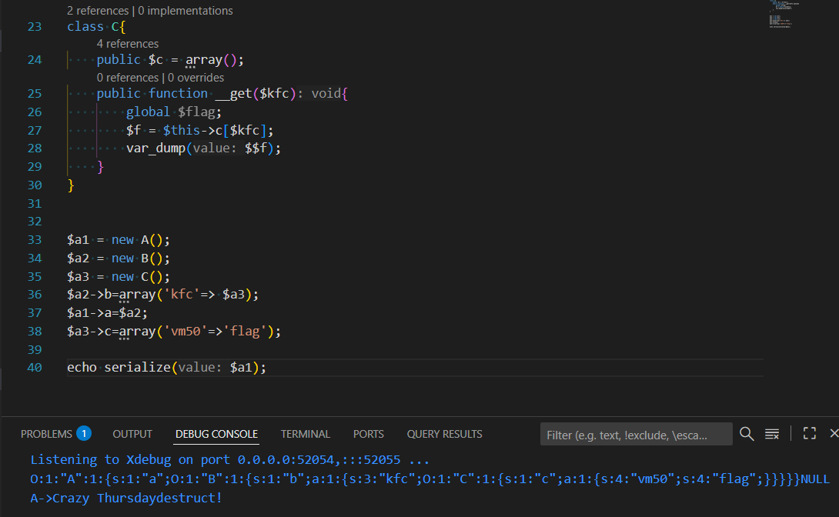839x517 pixels.
Task: Click the '$a3 = new C();' line
Action: [x=119, y=276]
